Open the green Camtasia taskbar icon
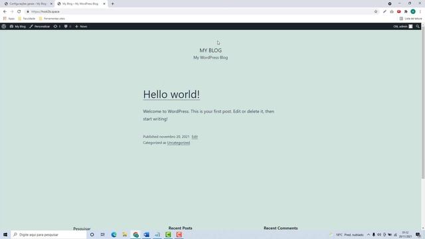Image resolution: width=425 pixels, height=239 pixels. [x=168, y=234]
